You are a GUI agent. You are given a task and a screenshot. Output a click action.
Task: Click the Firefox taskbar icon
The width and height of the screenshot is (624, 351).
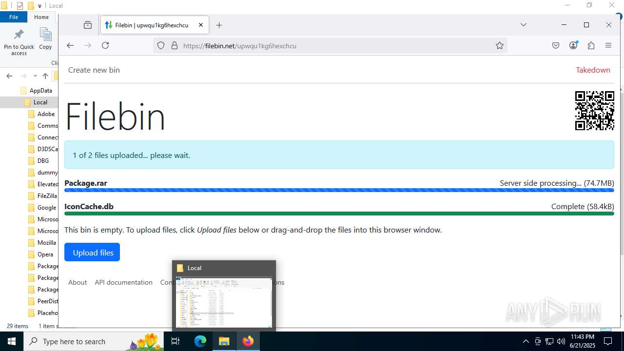coord(248,341)
